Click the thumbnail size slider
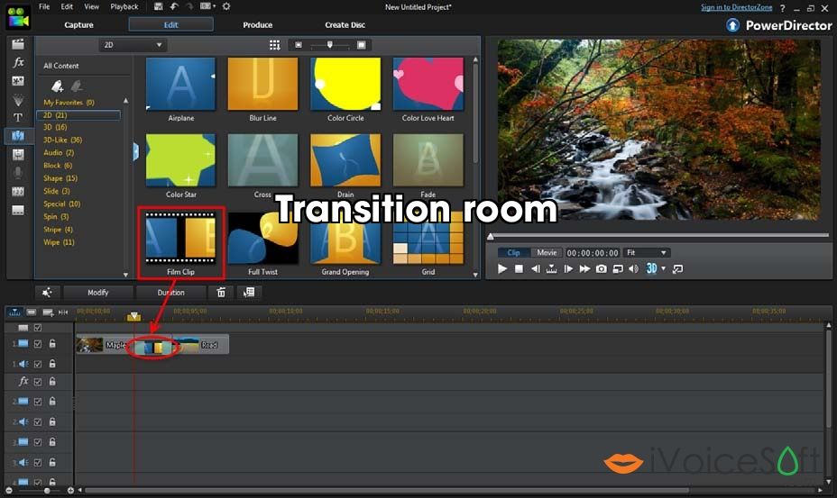This screenshot has width=837, height=498. [330, 45]
